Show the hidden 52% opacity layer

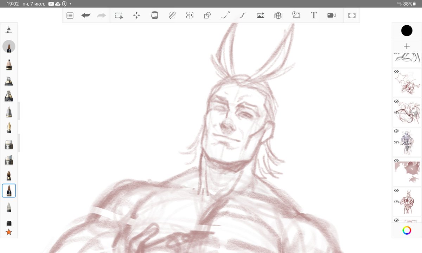click(x=396, y=131)
